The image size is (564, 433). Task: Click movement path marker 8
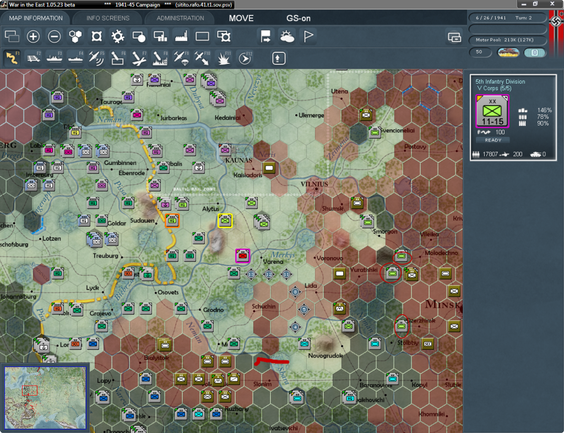[295, 292]
